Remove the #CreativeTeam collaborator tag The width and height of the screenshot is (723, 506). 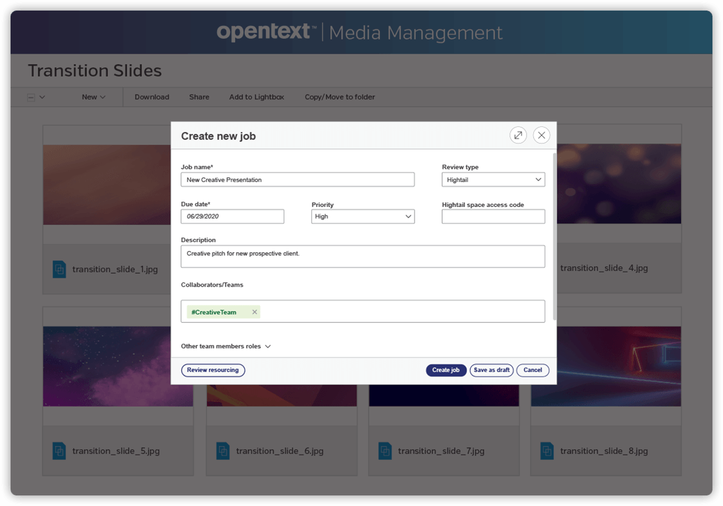click(254, 312)
